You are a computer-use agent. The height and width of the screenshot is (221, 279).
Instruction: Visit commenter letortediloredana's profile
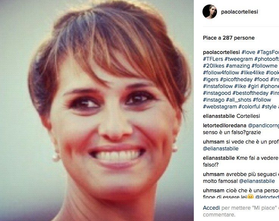pos(224,125)
